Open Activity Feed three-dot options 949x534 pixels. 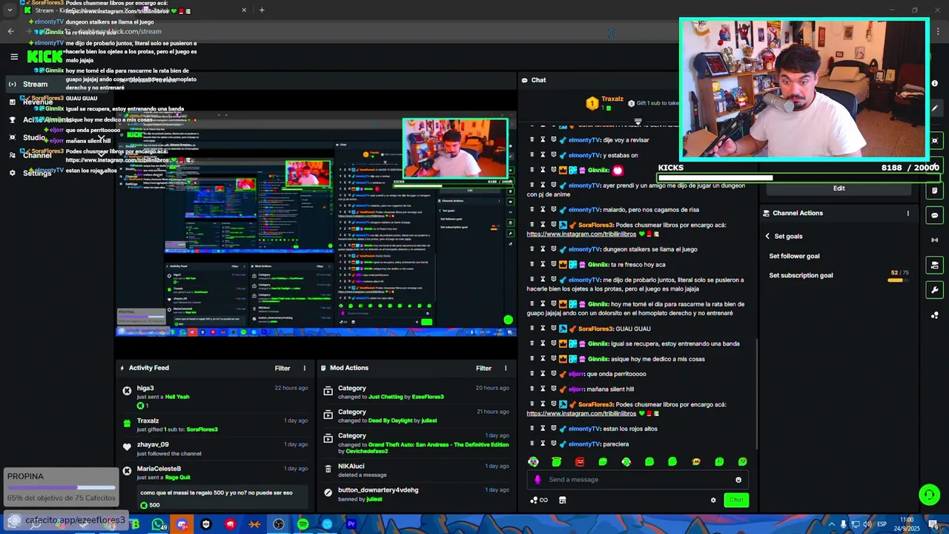click(304, 368)
